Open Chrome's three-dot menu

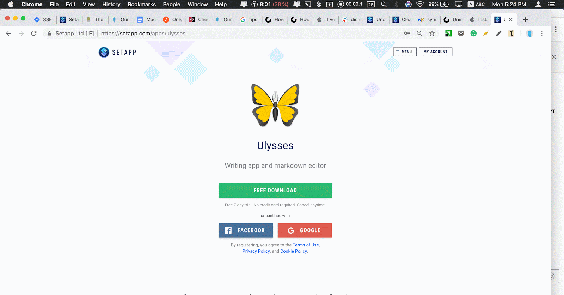[x=542, y=34]
